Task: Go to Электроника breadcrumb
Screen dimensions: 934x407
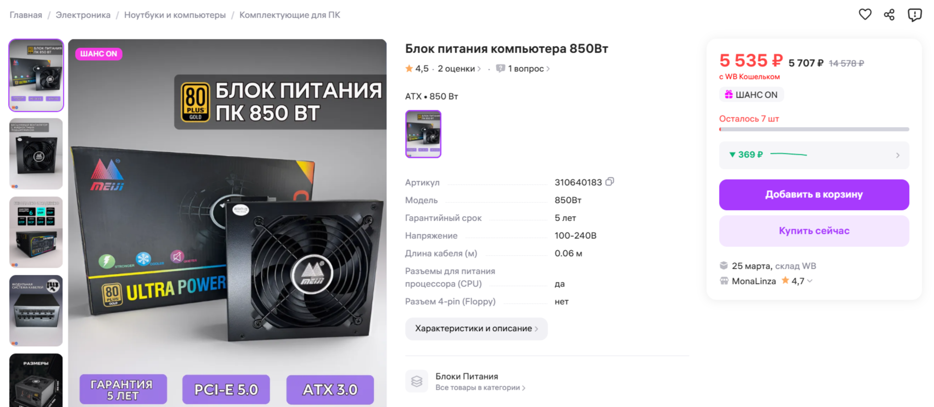Action: point(83,15)
